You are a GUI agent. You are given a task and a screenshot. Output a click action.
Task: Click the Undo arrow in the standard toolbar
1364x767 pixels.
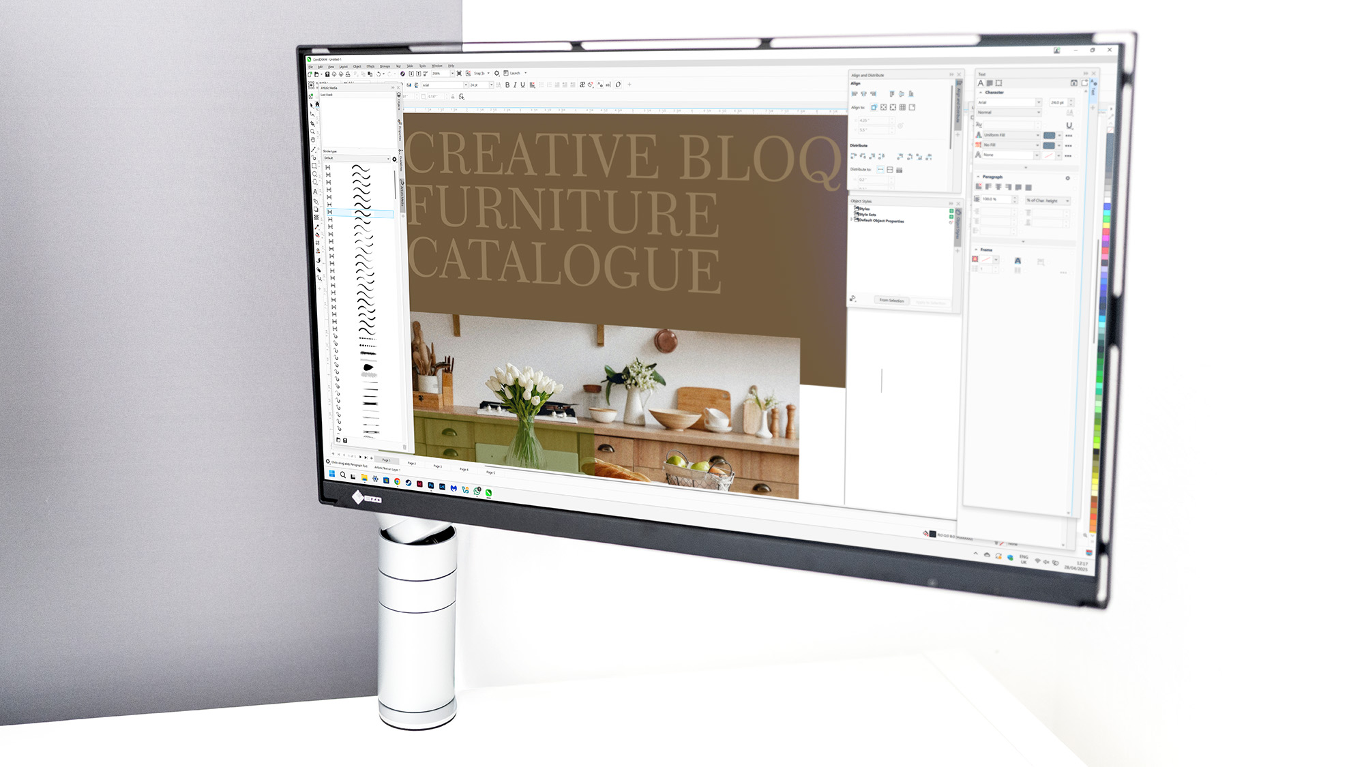coord(379,74)
